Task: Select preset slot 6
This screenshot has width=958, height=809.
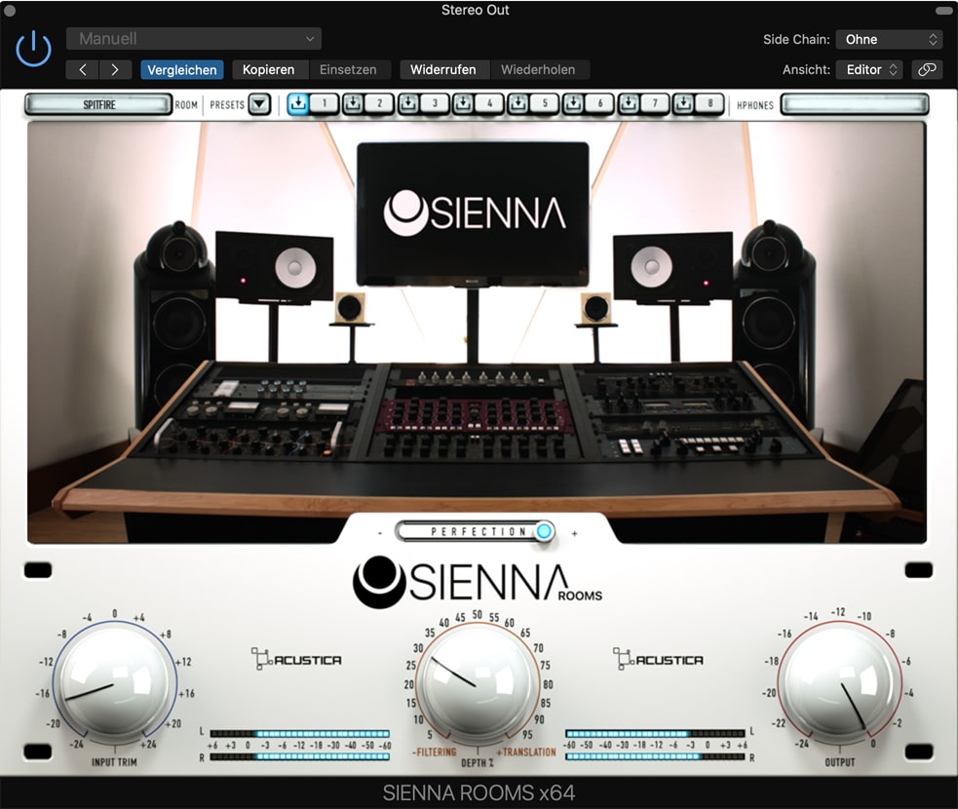Action: click(x=599, y=104)
